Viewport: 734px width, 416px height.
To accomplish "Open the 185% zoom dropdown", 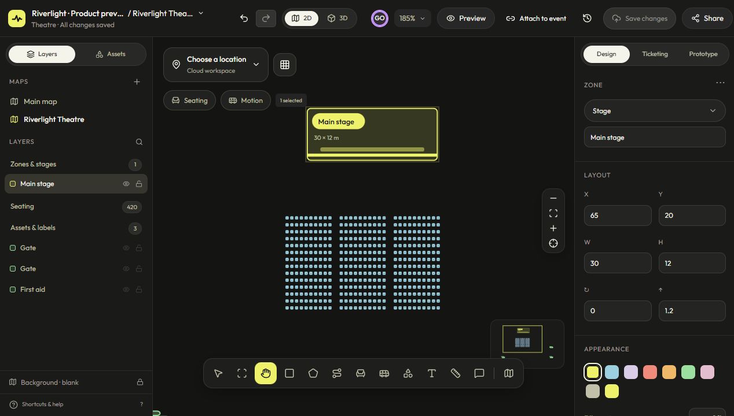I will pos(413,18).
